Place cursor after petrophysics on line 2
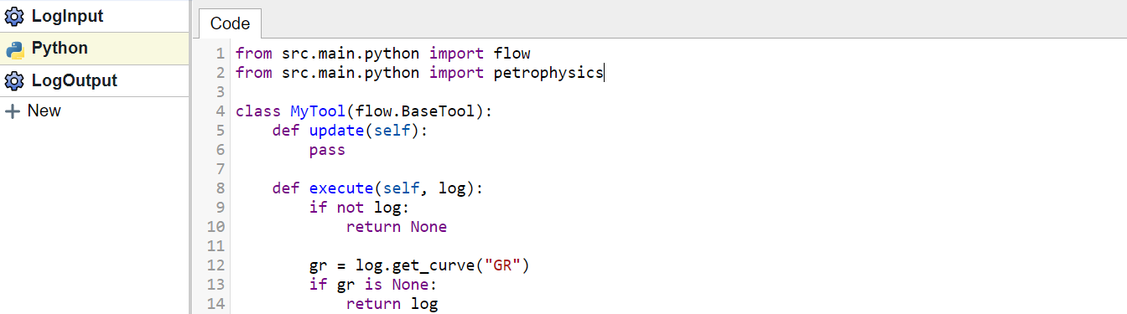1127x314 pixels. coord(604,73)
